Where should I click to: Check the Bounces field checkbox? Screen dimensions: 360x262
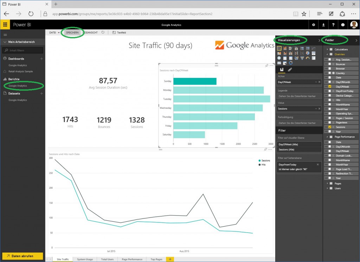pos(329,64)
